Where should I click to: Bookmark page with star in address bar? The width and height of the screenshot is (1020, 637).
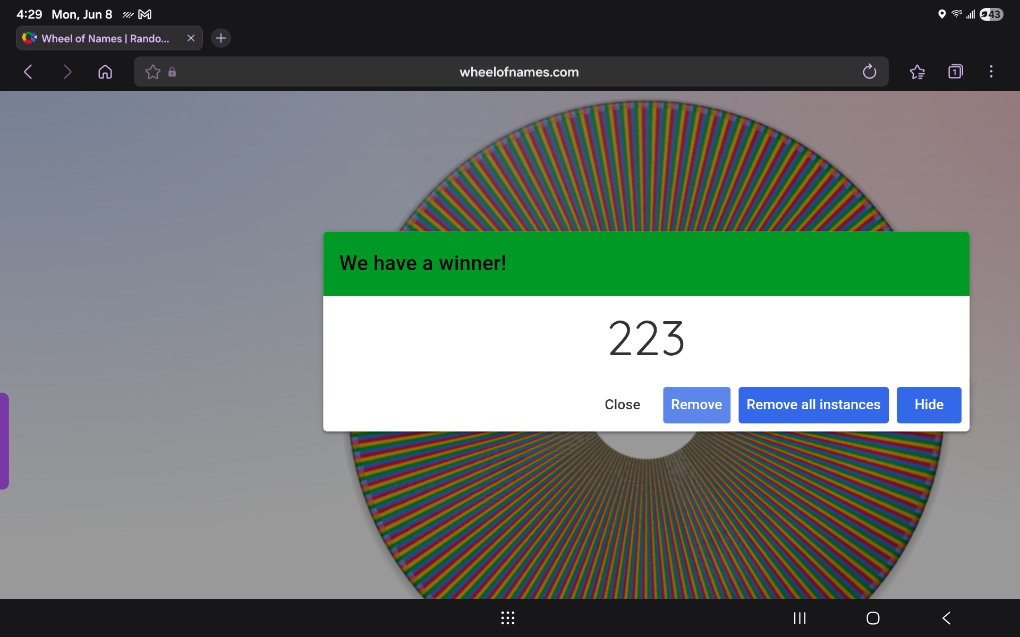point(153,72)
